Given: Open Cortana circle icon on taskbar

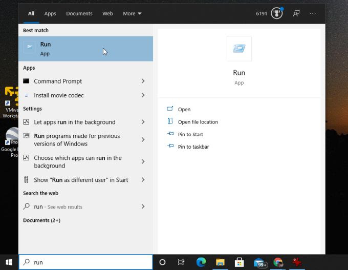Looking at the screenshot, I should (x=162, y=262).
